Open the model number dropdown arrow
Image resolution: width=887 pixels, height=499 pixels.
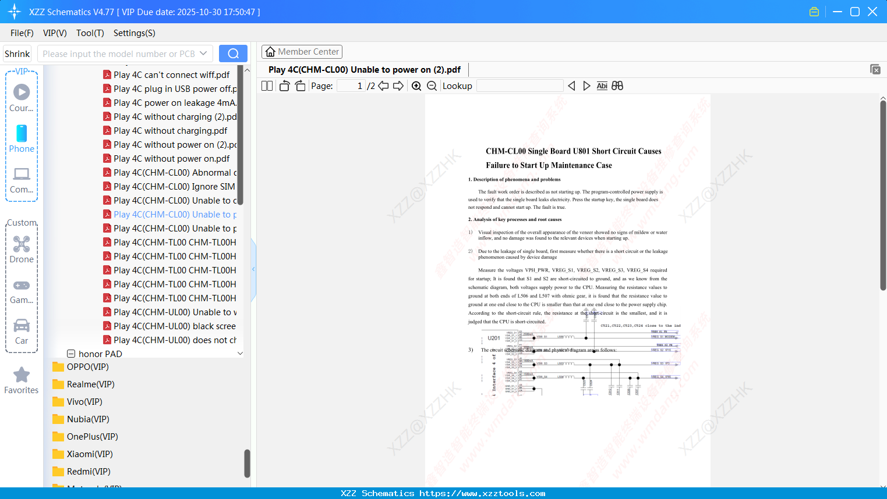point(203,54)
